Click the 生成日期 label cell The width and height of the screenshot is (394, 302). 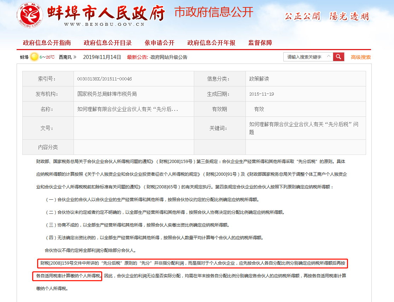[220, 94]
